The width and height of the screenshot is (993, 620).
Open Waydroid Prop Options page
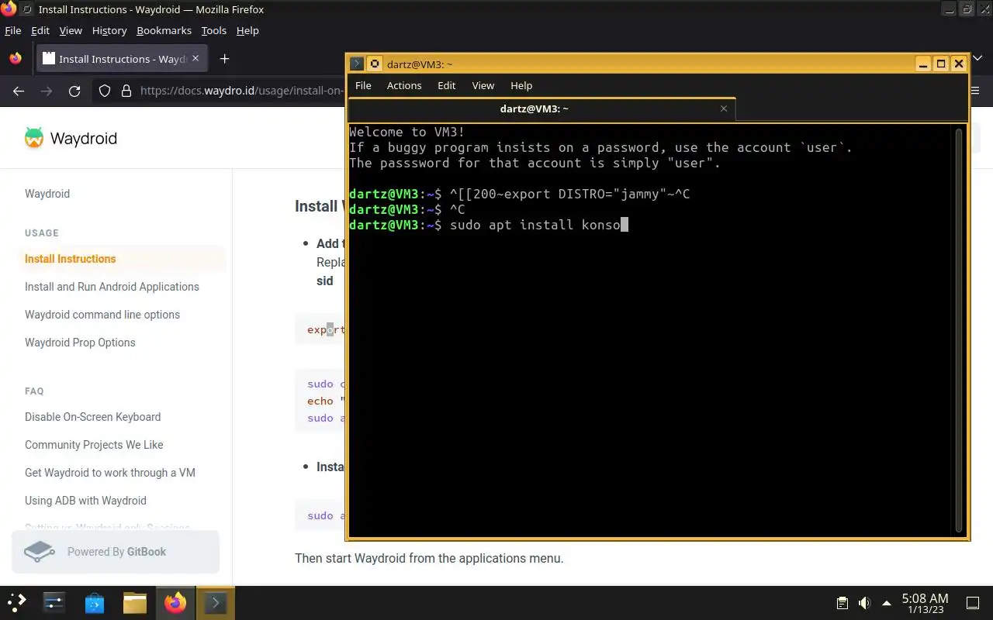point(80,343)
